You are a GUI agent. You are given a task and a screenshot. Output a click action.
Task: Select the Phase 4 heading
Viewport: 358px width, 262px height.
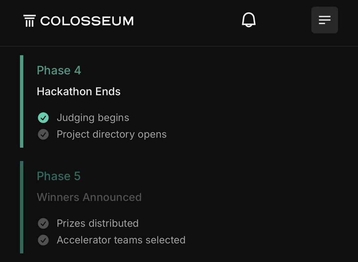(x=59, y=70)
